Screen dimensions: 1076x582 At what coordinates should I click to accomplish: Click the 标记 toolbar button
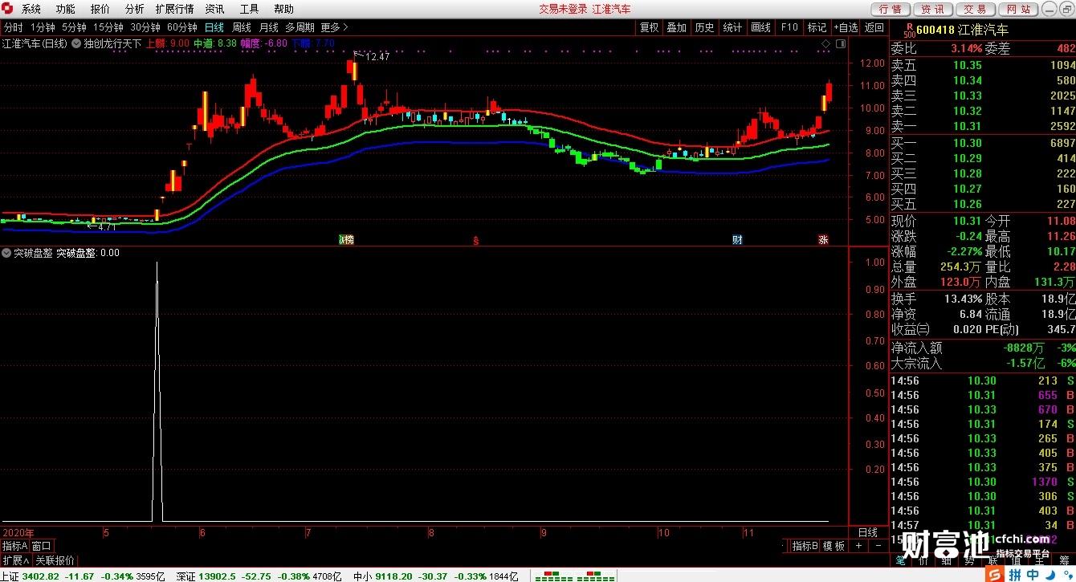click(x=817, y=27)
